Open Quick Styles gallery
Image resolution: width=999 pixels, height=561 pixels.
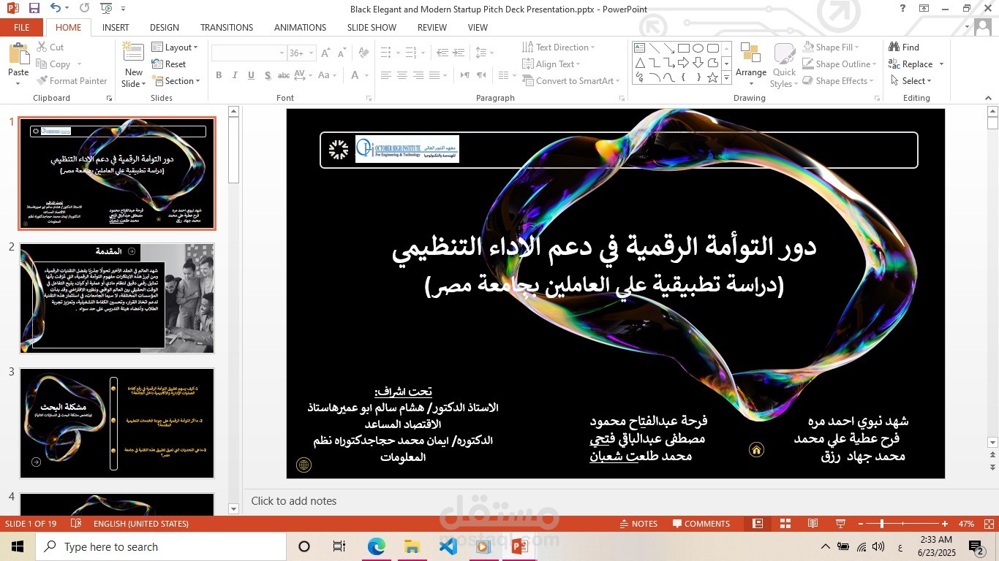[x=784, y=65]
